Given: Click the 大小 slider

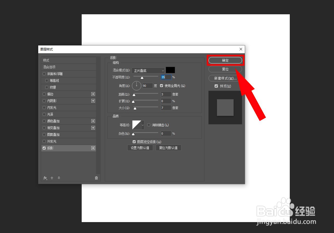Looking at the screenshot, I should [146, 108].
